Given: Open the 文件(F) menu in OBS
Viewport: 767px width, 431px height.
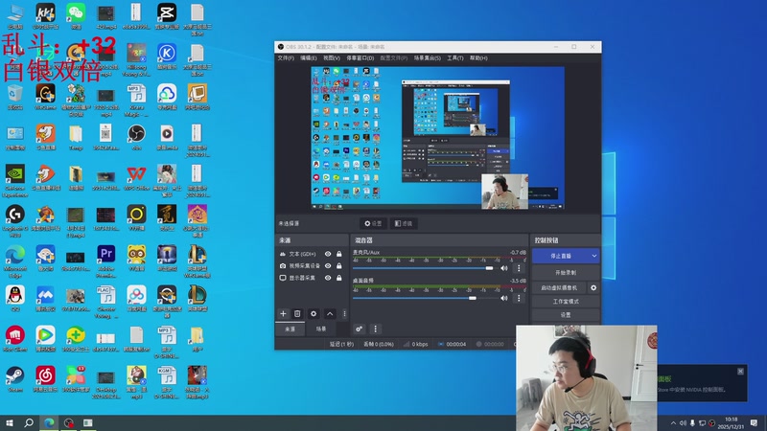Looking at the screenshot, I should tap(286, 58).
